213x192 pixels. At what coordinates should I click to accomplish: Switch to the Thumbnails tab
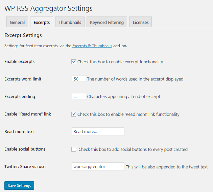point(70,22)
